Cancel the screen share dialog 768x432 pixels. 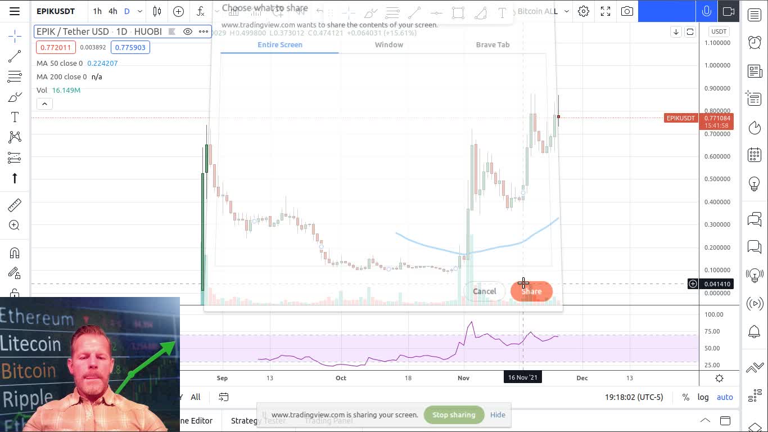coord(485,291)
